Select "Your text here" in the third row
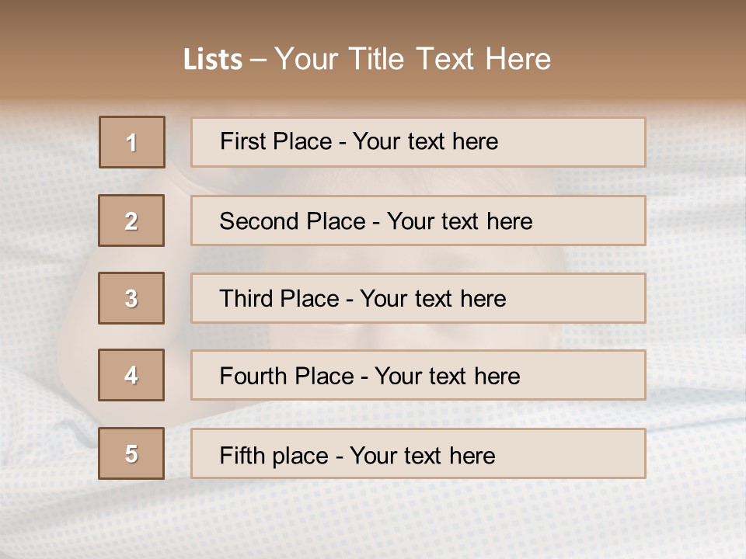Viewport: 746px width, 559px height. coord(433,299)
